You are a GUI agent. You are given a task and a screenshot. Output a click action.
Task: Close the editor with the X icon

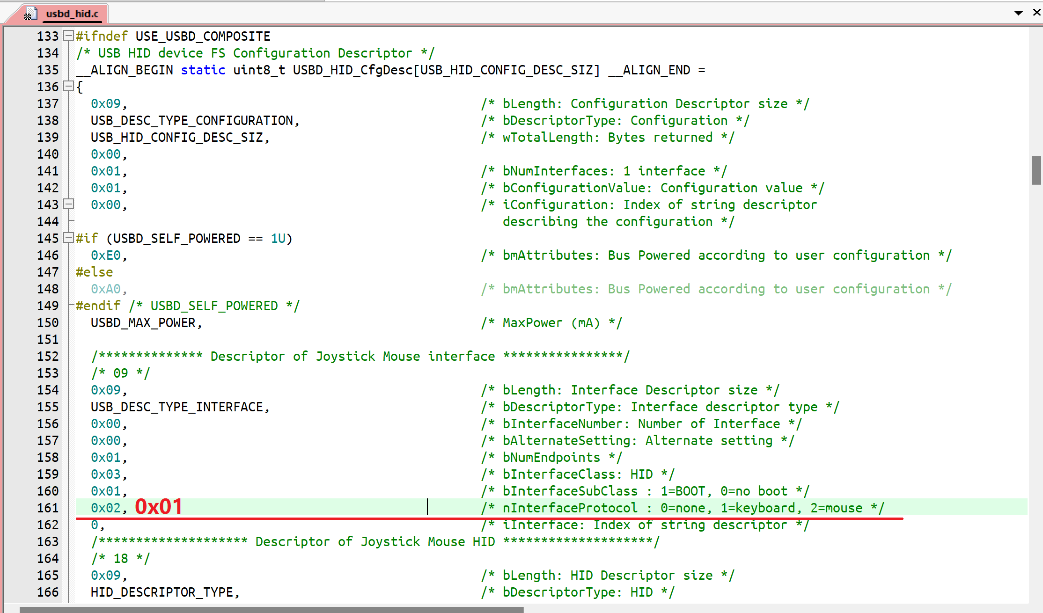point(1036,13)
